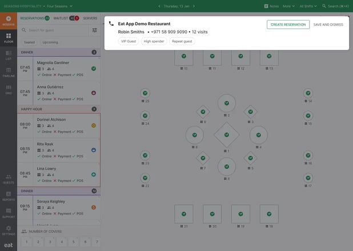353x251 pixels.
Task: Click Save and Dismiss
Action: click(x=328, y=25)
